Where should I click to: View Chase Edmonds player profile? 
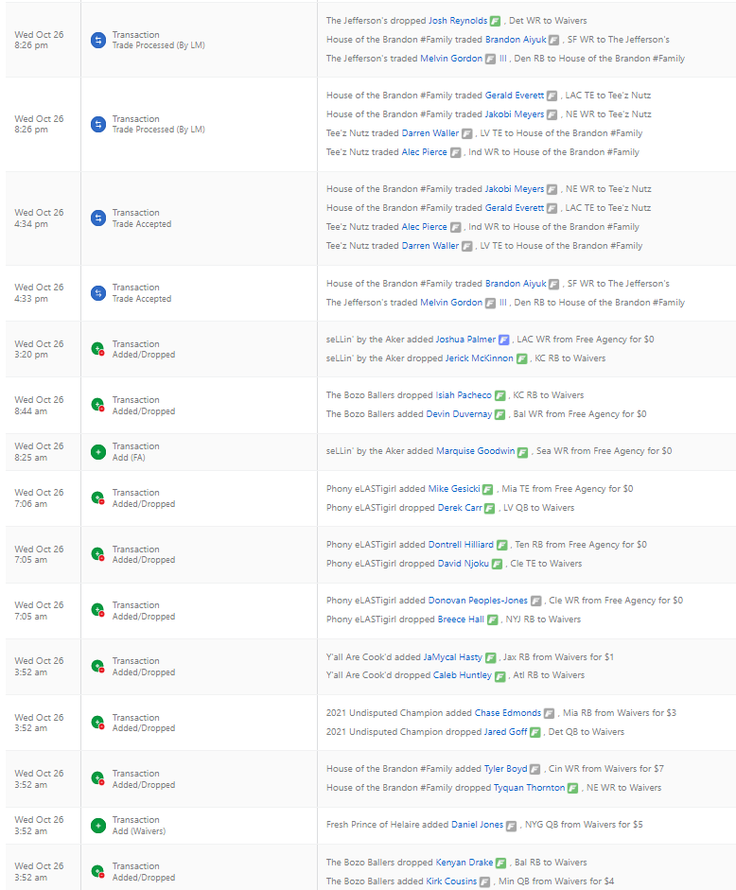tap(507, 713)
